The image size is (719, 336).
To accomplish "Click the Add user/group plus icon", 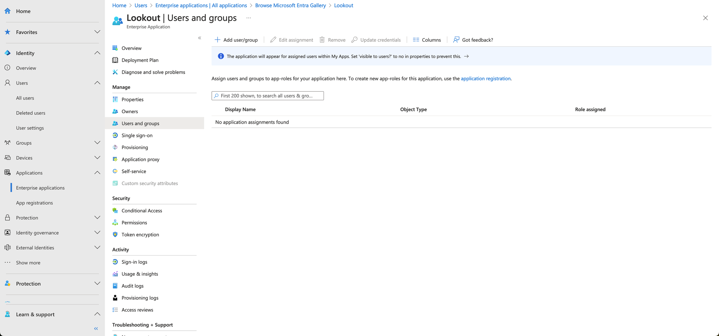I will (217, 40).
